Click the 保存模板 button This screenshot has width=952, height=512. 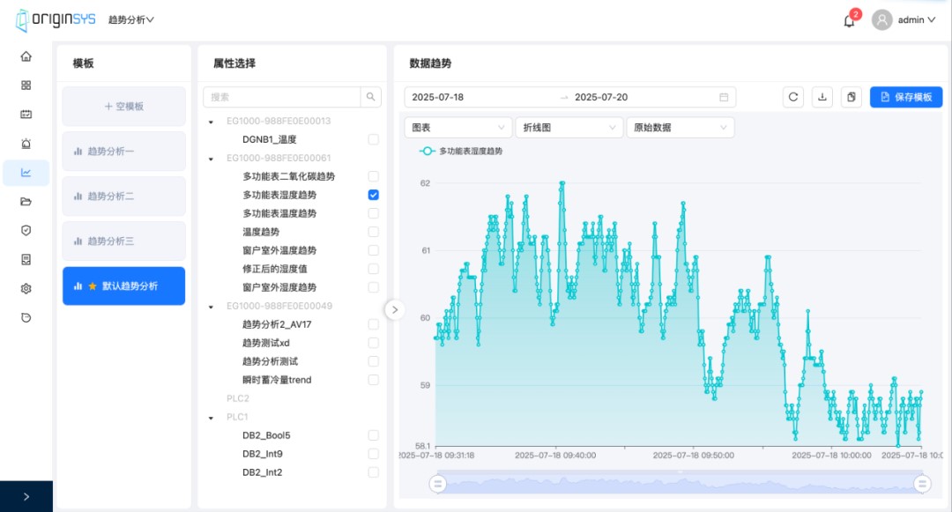point(906,97)
